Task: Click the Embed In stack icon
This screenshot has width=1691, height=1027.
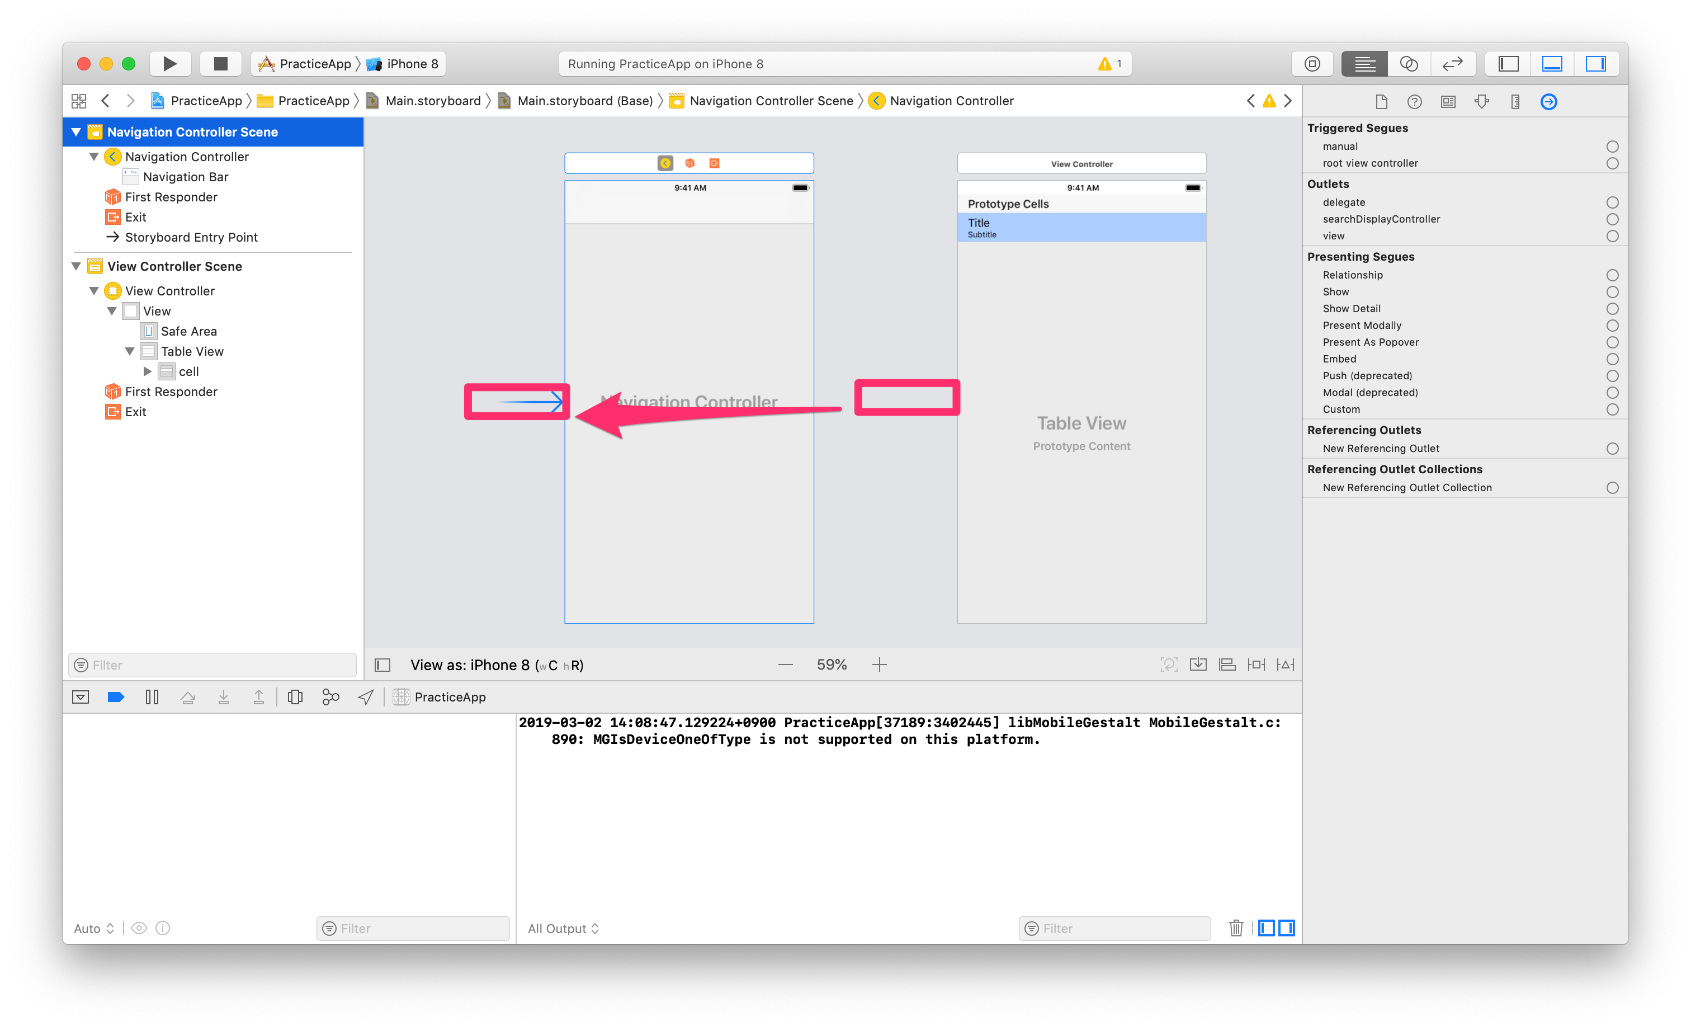Action: 1198,665
